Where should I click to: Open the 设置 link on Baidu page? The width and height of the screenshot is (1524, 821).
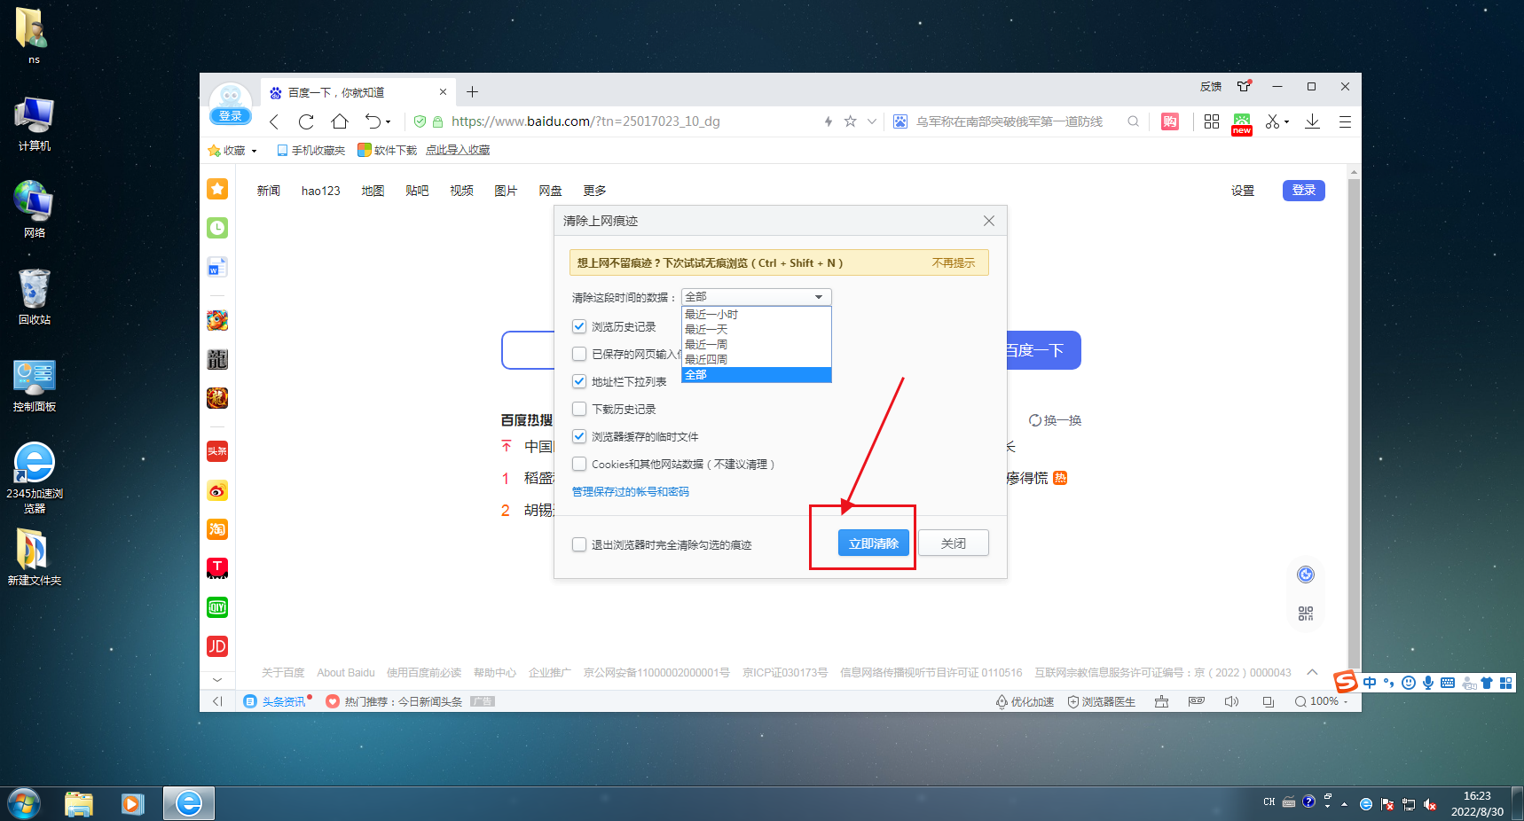click(1243, 191)
